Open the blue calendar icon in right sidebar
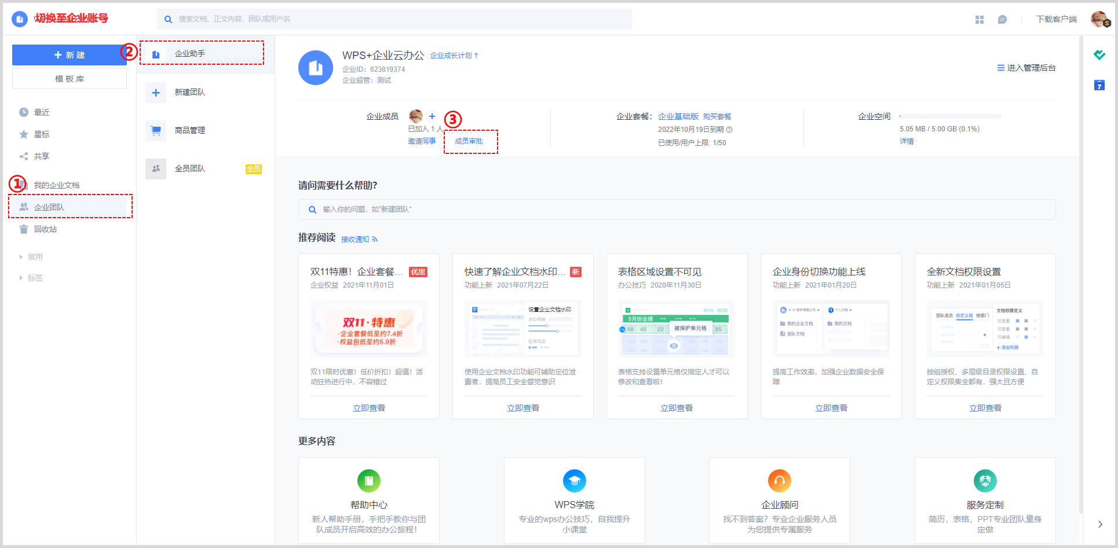 pos(1099,86)
